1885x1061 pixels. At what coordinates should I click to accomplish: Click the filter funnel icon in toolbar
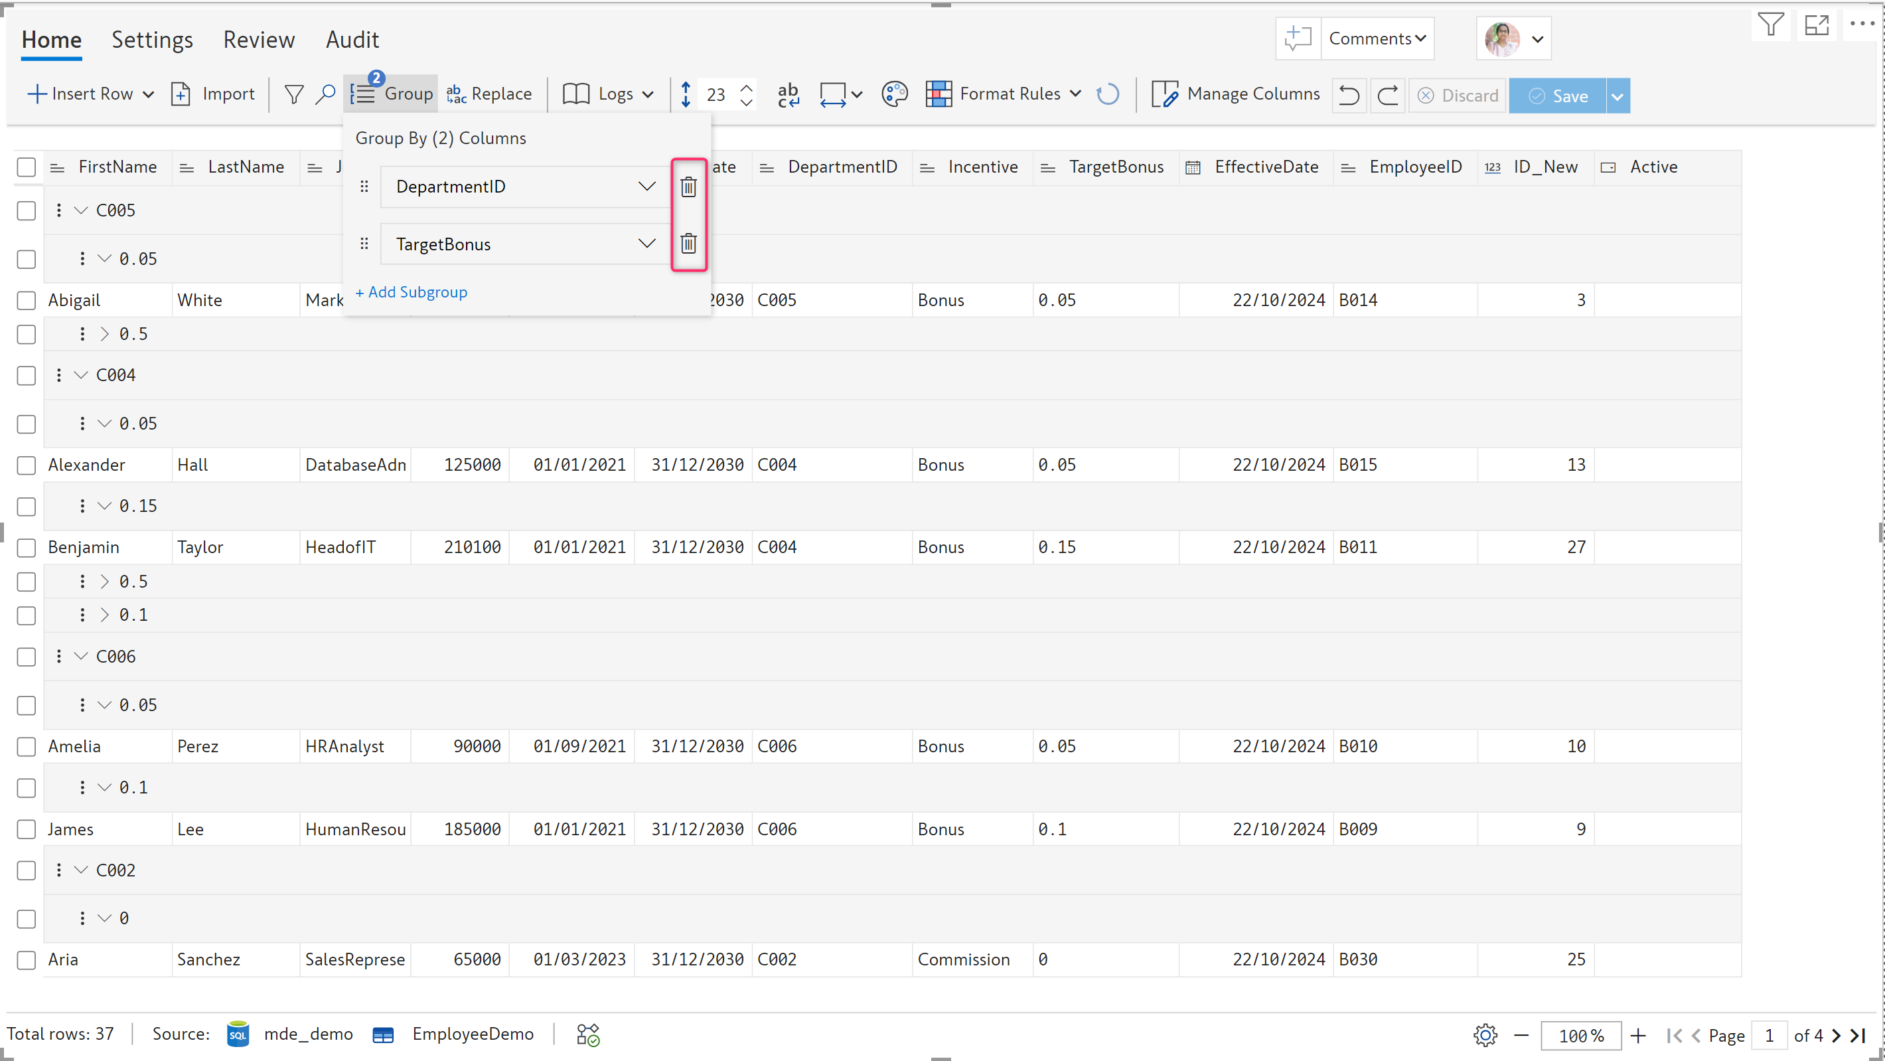[x=293, y=94]
